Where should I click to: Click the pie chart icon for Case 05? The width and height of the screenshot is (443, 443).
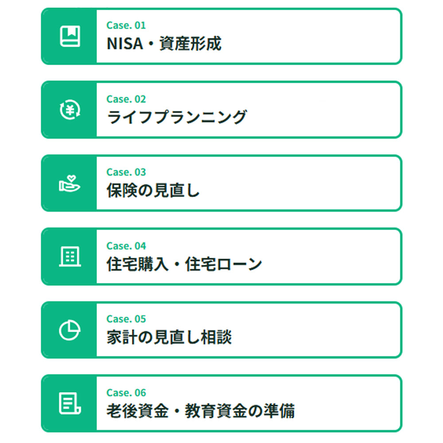[70, 330]
